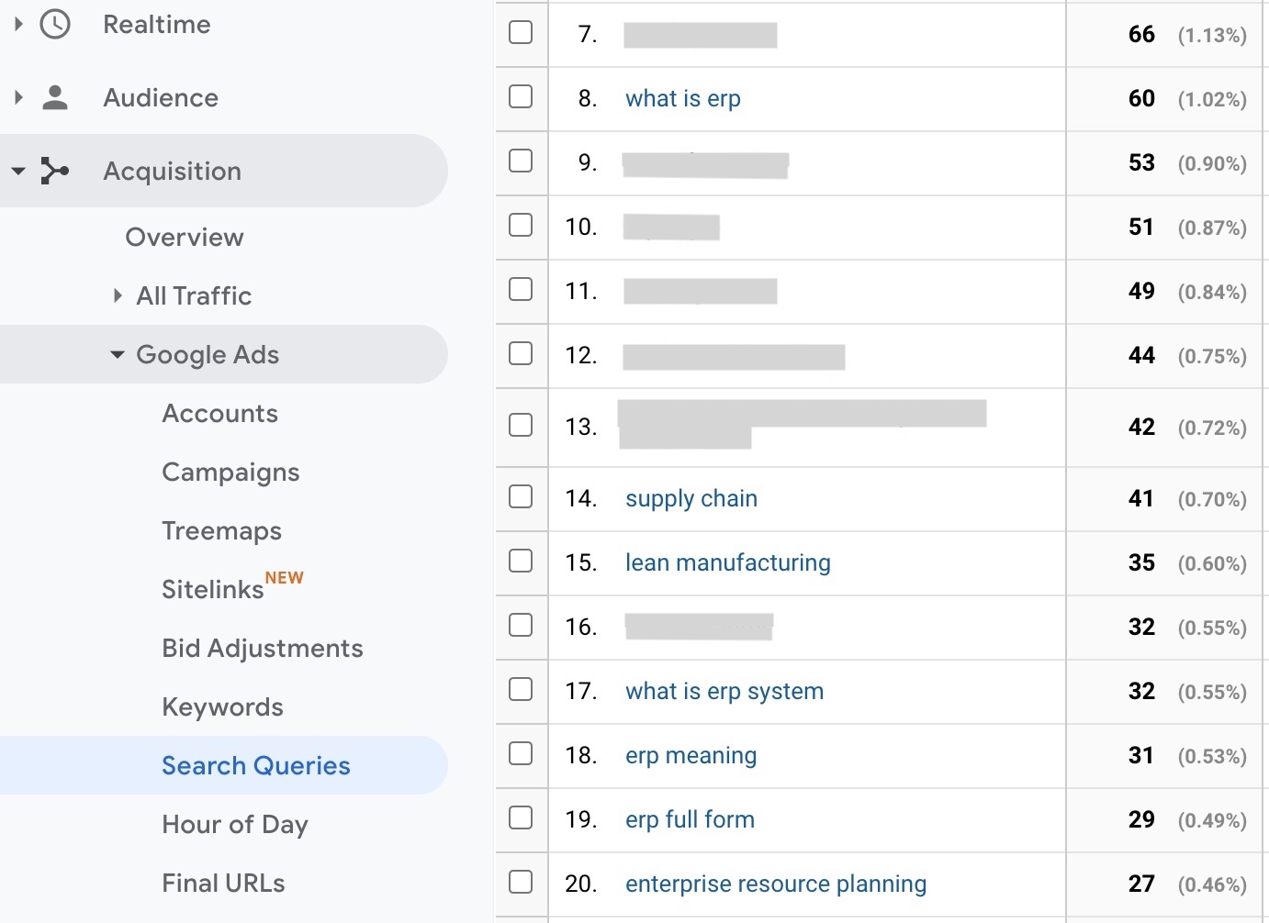This screenshot has width=1269, height=923.
Task: Open the 'erp meaning' query
Action: tap(691, 755)
